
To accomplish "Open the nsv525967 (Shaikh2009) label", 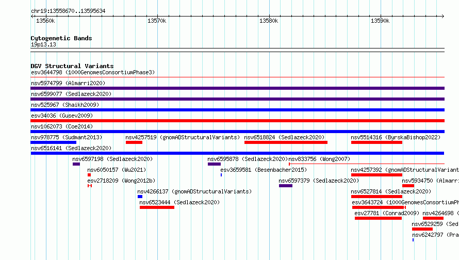I will (x=65, y=105).
